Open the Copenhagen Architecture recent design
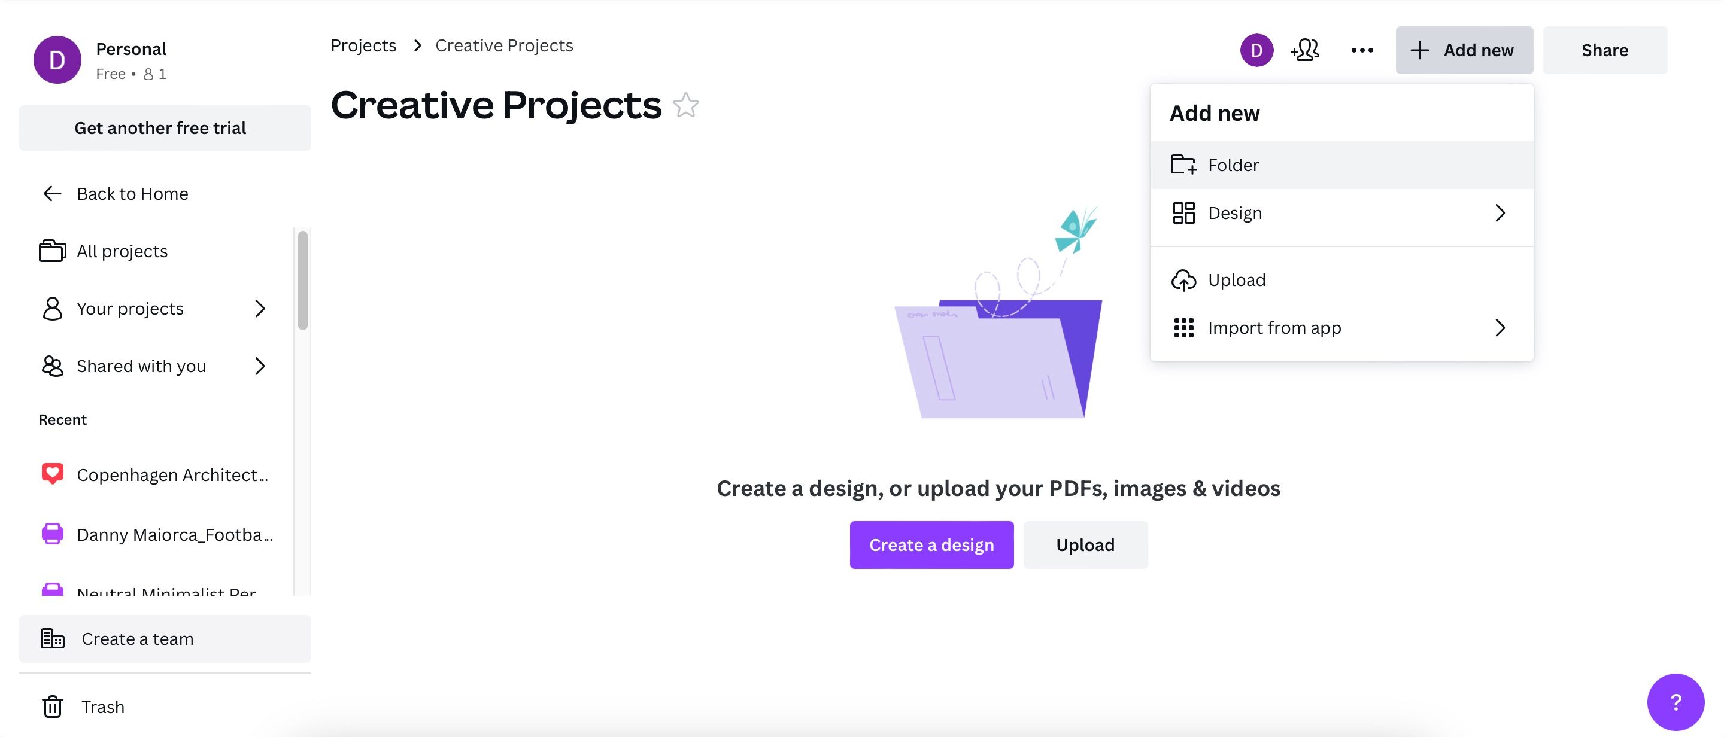 pos(171,475)
